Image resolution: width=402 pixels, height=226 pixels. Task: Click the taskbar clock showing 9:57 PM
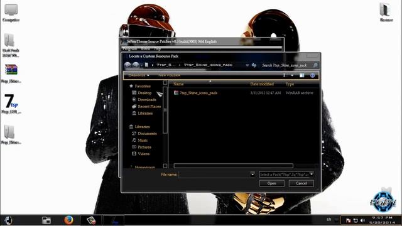pos(383,220)
